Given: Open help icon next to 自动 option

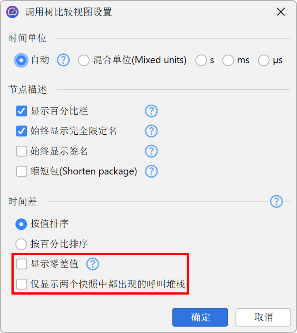Looking at the screenshot, I should coord(63,60).
